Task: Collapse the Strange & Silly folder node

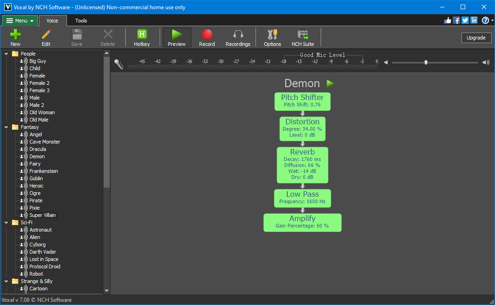Action: click(x=6, y=281)
